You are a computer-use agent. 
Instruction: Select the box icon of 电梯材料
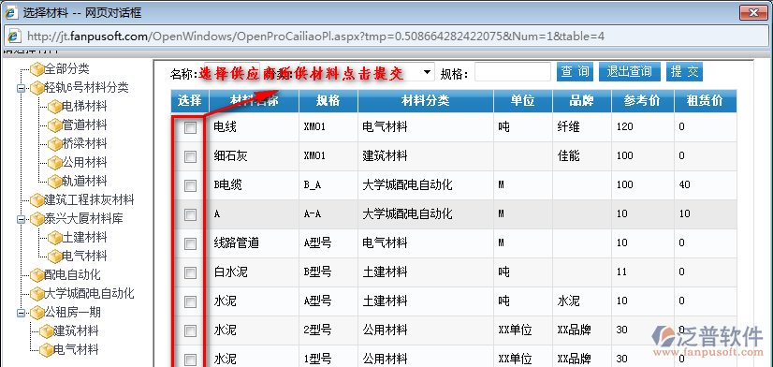pyautogui.click(x=54, y=107)
